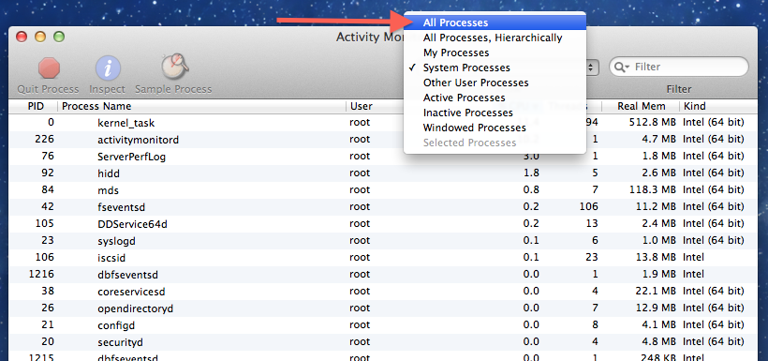Click the green zoom window button
Screen dimensions: 768x361
(59, 37)
